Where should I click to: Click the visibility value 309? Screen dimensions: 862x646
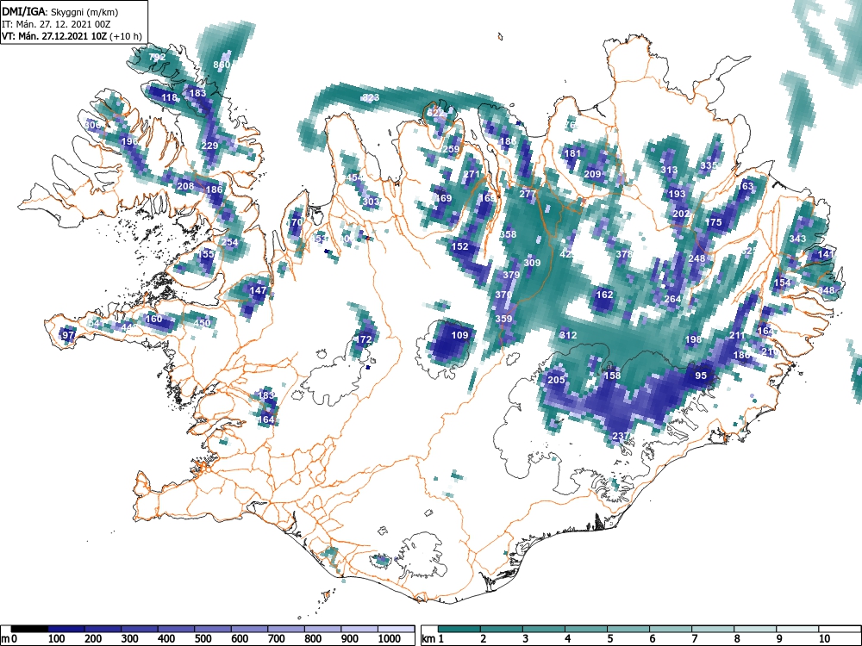pyautogui.click(x=532, y=263)
